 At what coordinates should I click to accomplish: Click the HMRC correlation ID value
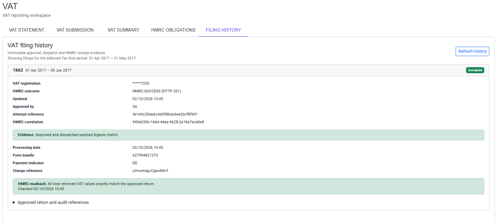[x=168, y=122]
